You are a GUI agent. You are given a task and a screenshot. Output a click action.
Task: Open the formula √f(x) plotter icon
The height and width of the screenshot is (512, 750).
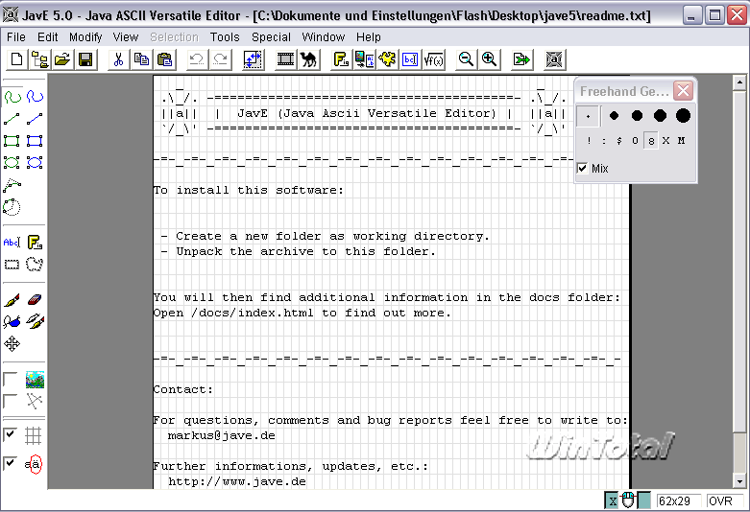(x=433, y=59)
